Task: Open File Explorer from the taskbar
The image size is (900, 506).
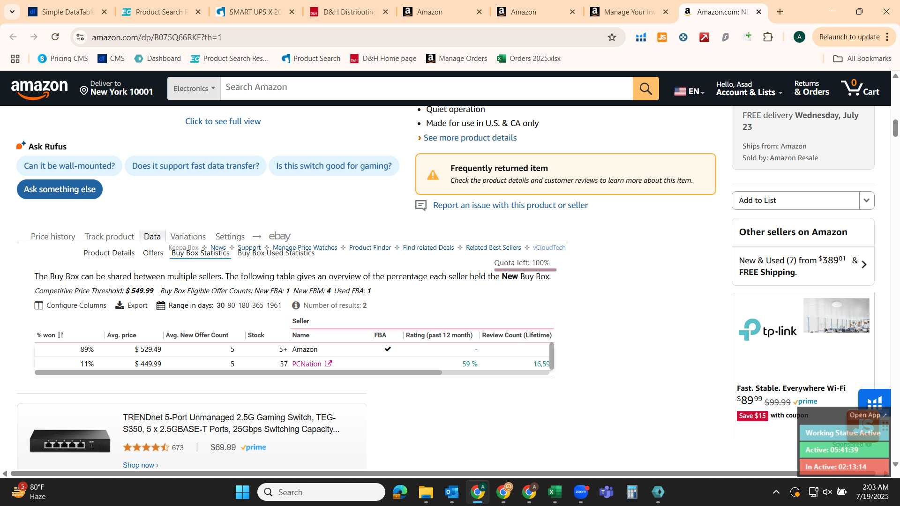Action: [426, 492]
